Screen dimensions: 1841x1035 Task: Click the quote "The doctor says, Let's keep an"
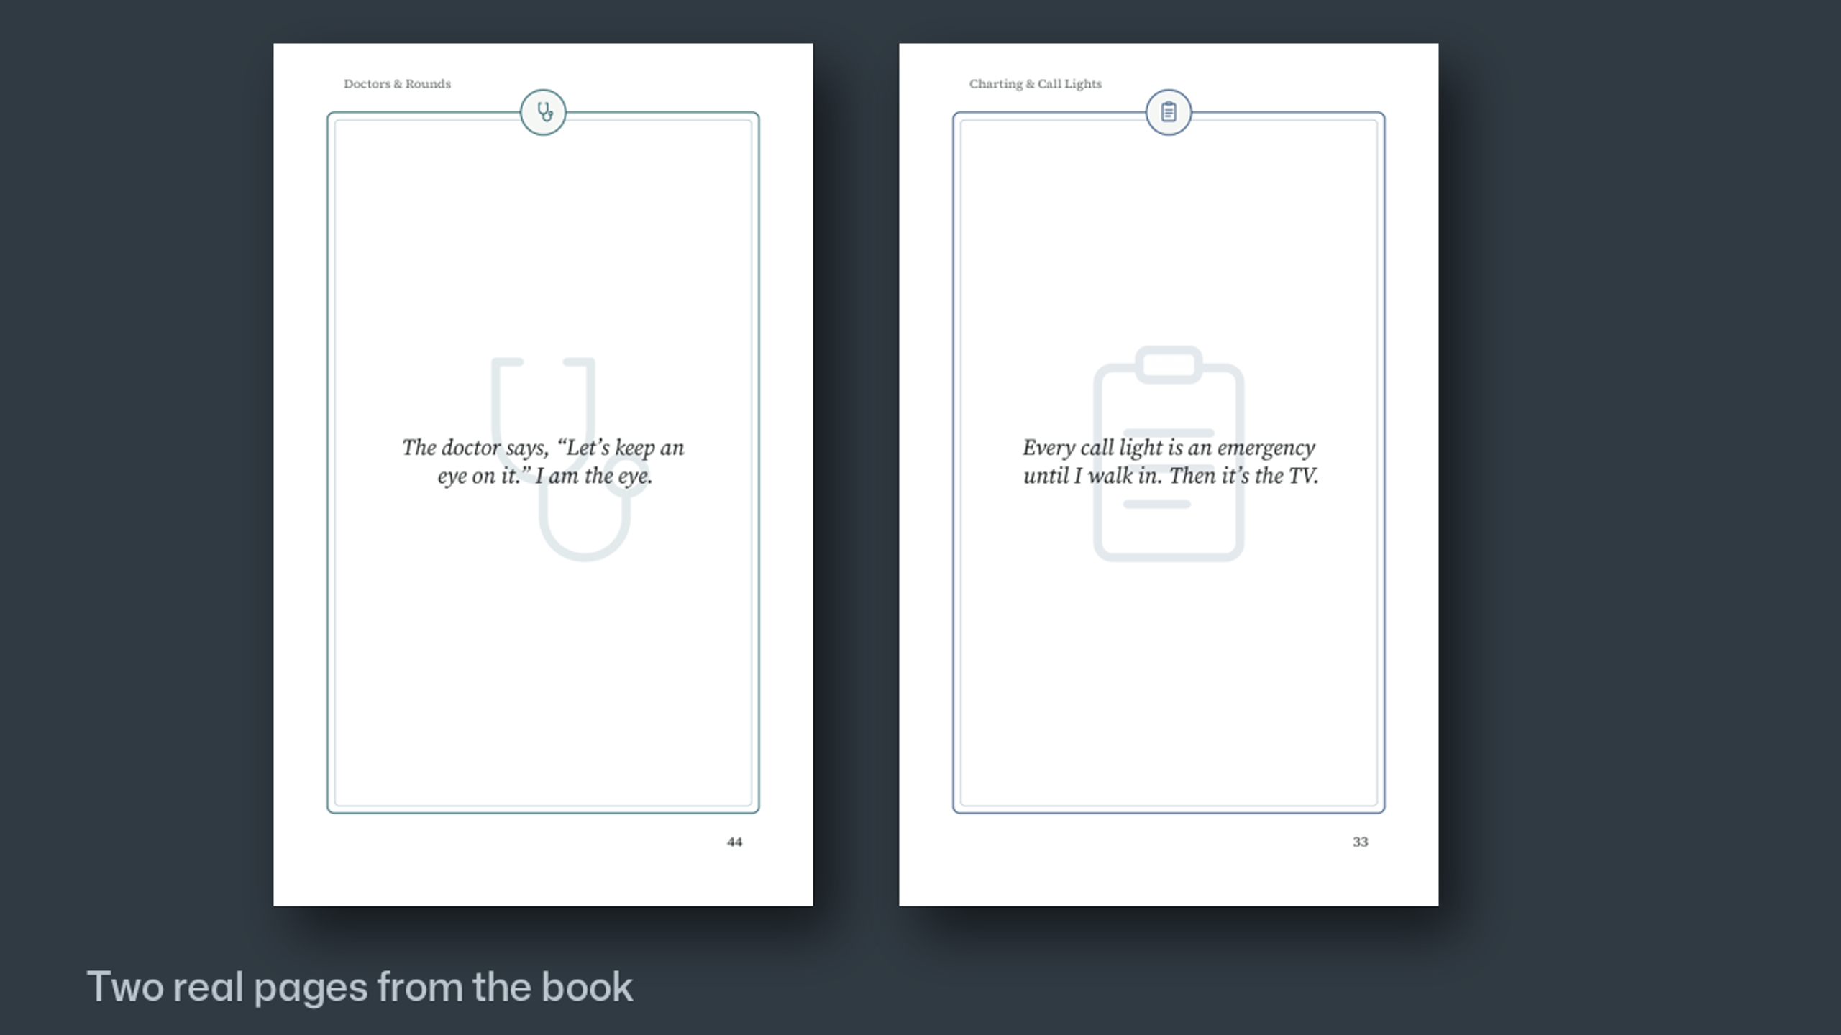(543, 448)
